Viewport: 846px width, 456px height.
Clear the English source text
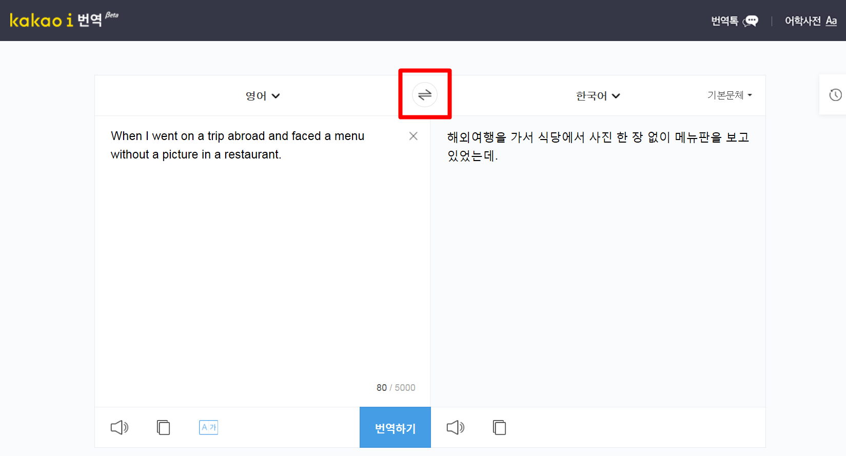(413, 136)
